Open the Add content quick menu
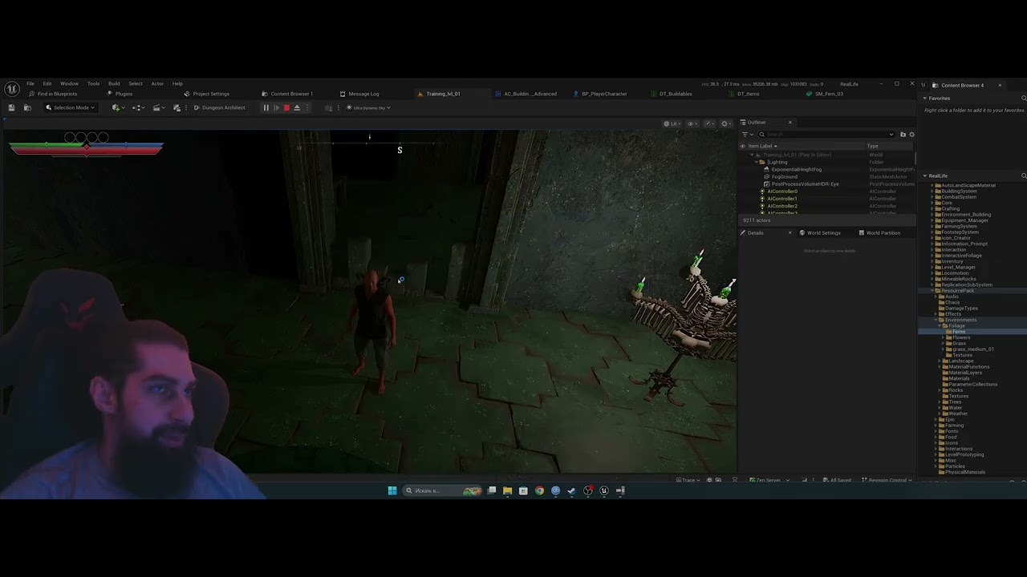The height and width of the screenshot is (577, 1027). pos(118,107)
